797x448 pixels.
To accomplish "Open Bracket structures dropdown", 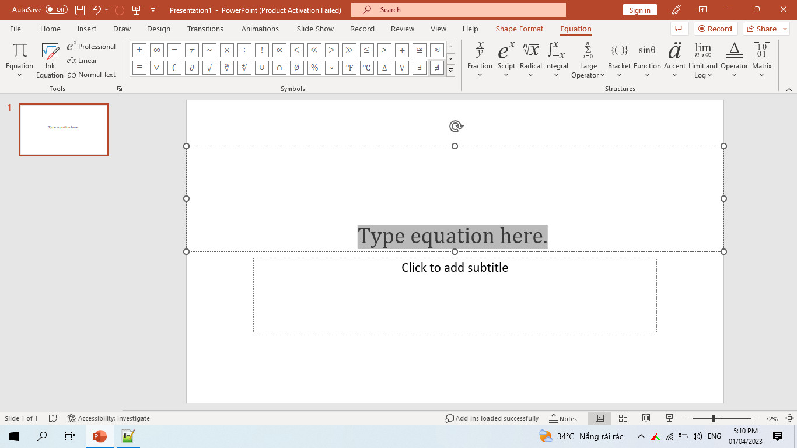I will (619, 61).
